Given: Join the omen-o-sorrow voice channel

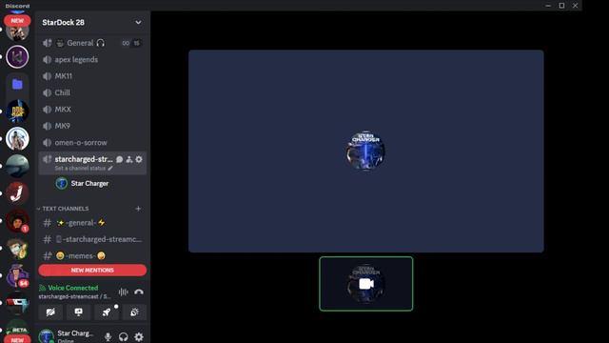Looking at the screenshot, I should click(x=80, y=143).
